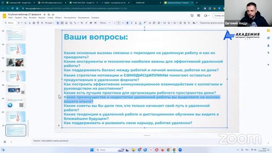The height and width of the screenshot is (153, 272).
Task: Start the Слайд-шоу presentation
Action: [x=219, y=16]
